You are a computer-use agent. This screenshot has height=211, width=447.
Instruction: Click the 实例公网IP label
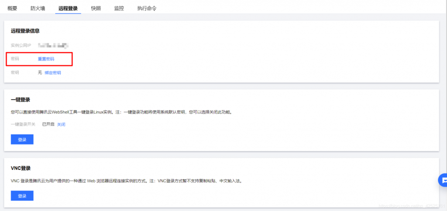point(21,45)
